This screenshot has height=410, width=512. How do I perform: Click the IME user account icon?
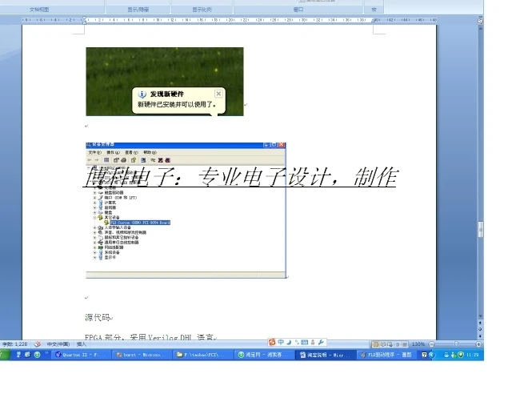point(313,342)
